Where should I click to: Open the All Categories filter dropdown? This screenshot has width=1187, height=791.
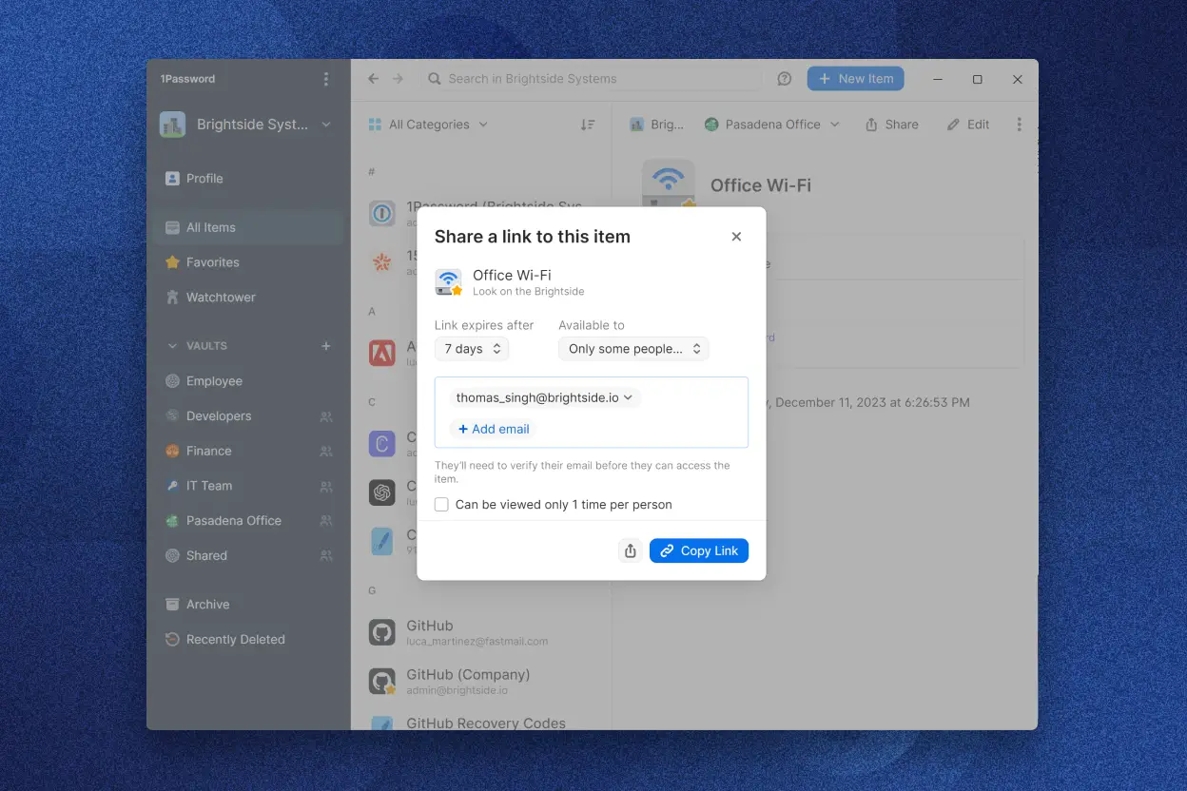click(x=427, y=125)
